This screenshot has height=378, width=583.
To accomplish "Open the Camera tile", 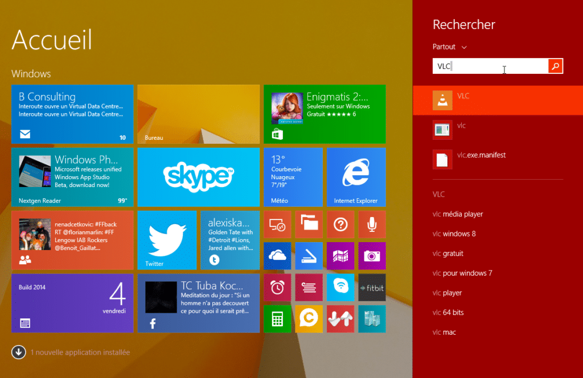I will click(372, 256).
